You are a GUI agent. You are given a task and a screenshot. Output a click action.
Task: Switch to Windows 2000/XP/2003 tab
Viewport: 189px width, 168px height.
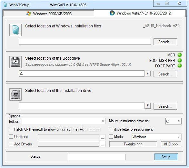48,14
